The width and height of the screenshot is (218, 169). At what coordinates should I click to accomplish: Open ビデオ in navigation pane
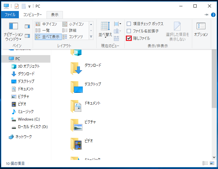[x=22, y=104]
